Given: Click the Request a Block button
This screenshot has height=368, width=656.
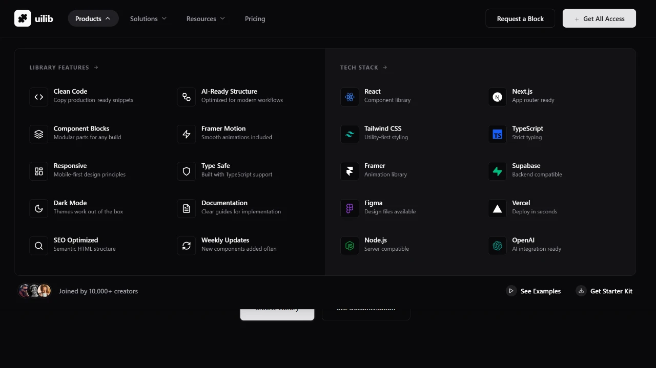Looking at the screenshot, I should click(520, 18).
